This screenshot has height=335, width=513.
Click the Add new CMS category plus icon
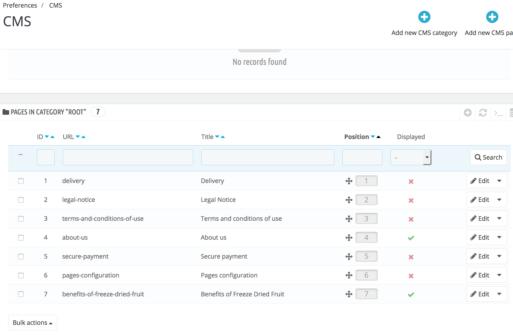click(x=424, y=17)
